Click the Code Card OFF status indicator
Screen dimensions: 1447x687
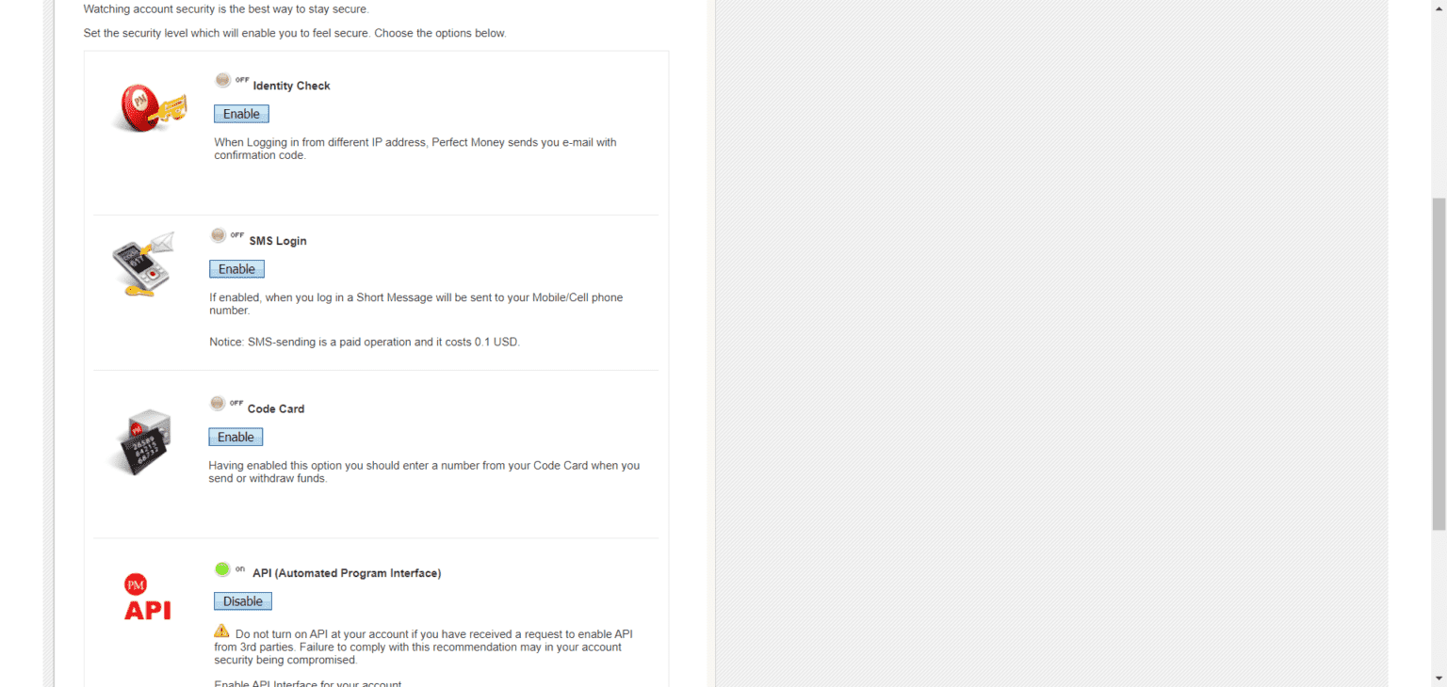(226, 404)
